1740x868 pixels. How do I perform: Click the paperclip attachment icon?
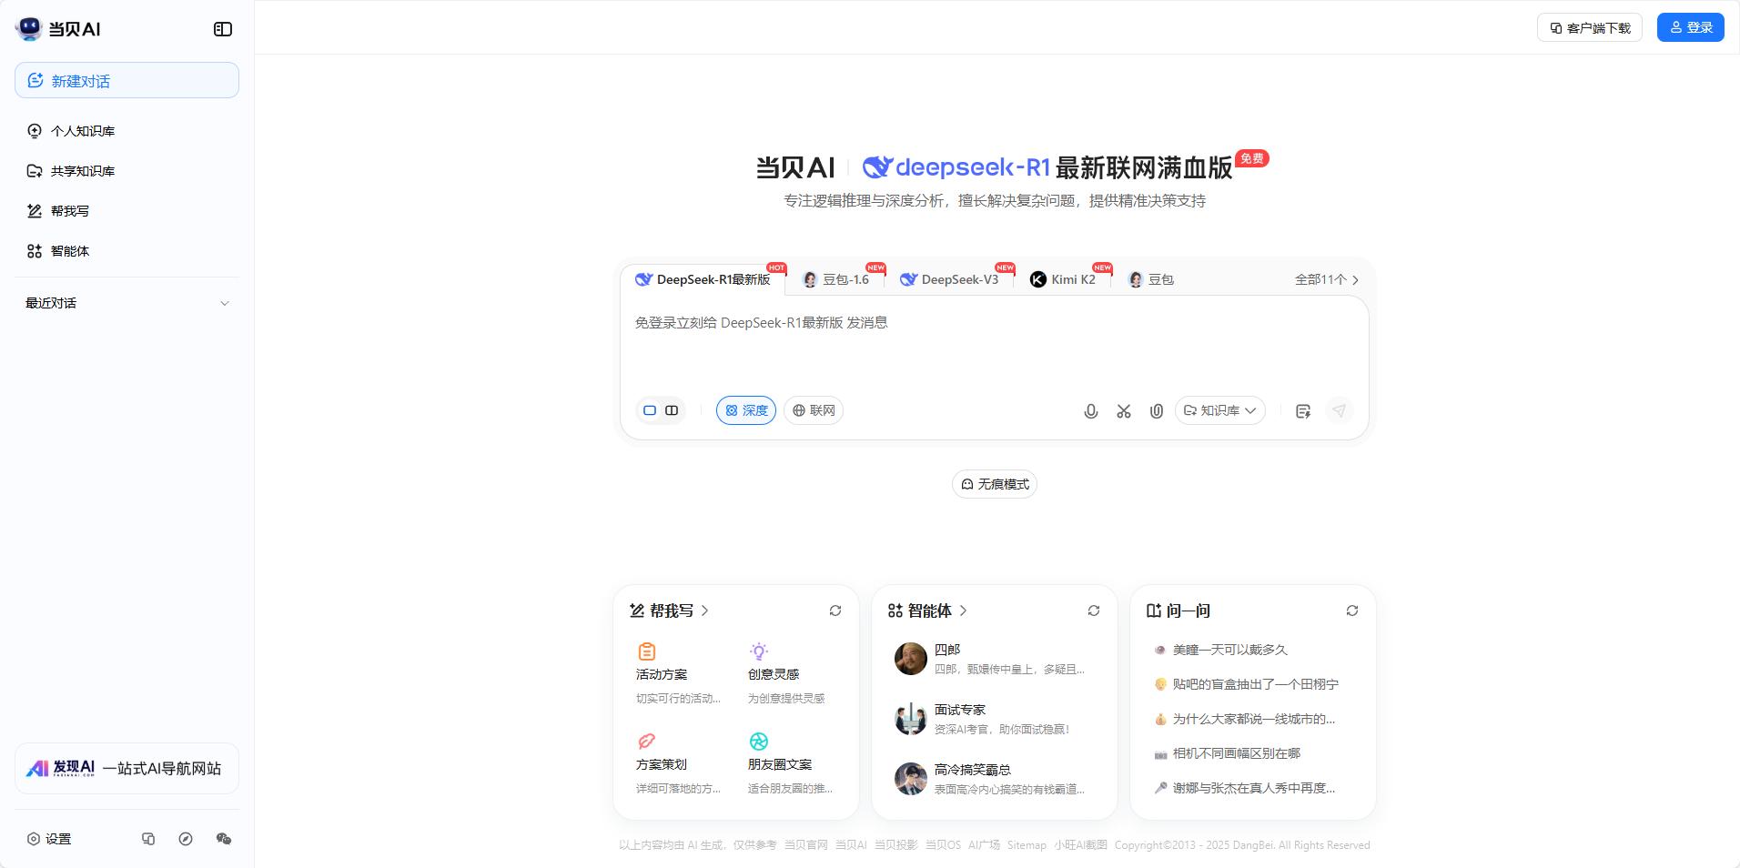click(1156, 411)
